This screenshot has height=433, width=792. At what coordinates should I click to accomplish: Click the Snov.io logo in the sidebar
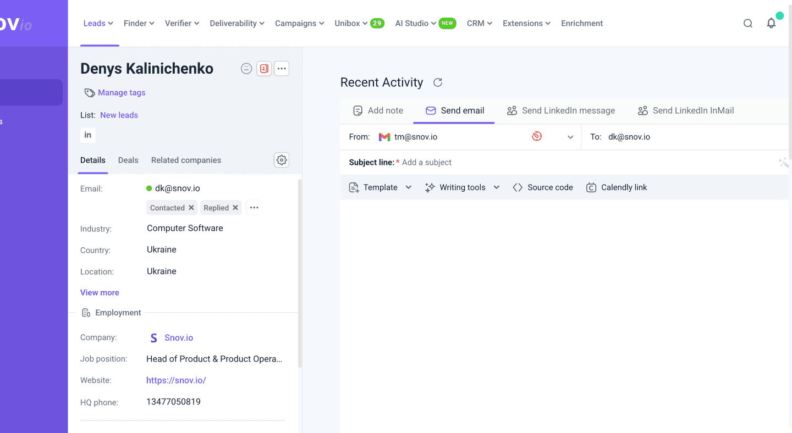(16, 24)
